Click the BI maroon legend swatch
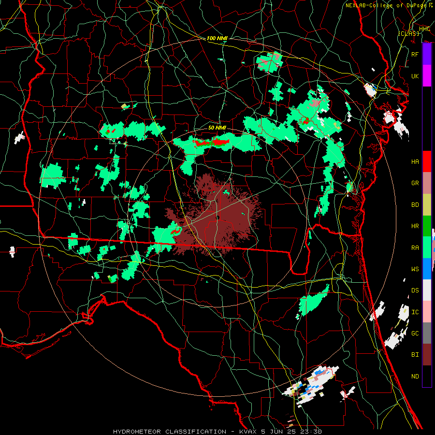The width and height of the screenshot is (435, 435). pyautogui.click(x=427, y=355)
